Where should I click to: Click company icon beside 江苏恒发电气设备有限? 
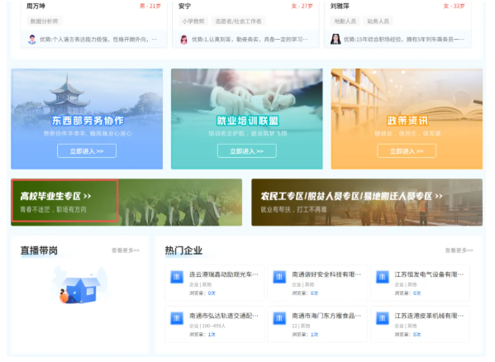(x=383, y=277)
